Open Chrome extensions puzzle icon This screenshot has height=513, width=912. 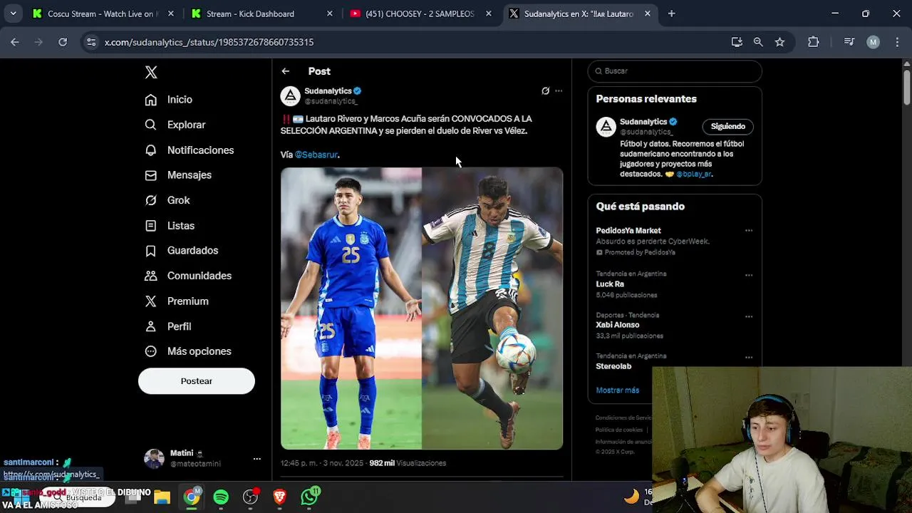coord(813,42)
